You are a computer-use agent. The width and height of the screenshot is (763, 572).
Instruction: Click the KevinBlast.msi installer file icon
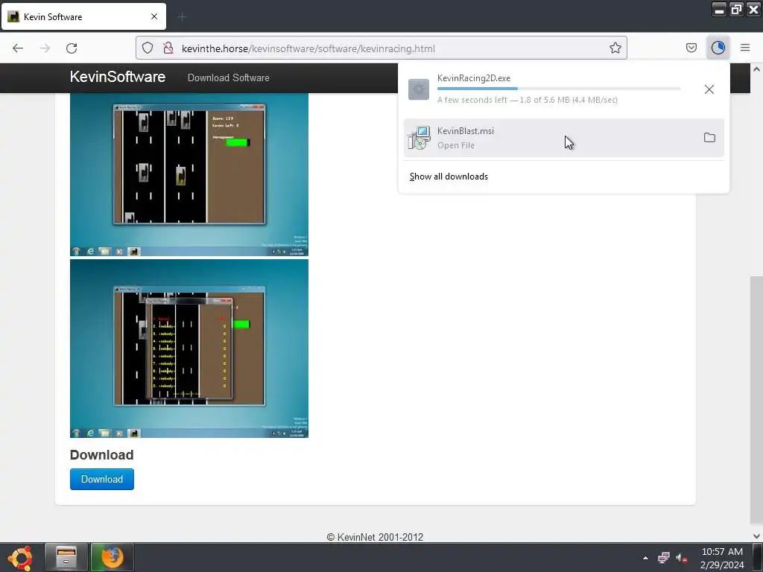point(419,138)
